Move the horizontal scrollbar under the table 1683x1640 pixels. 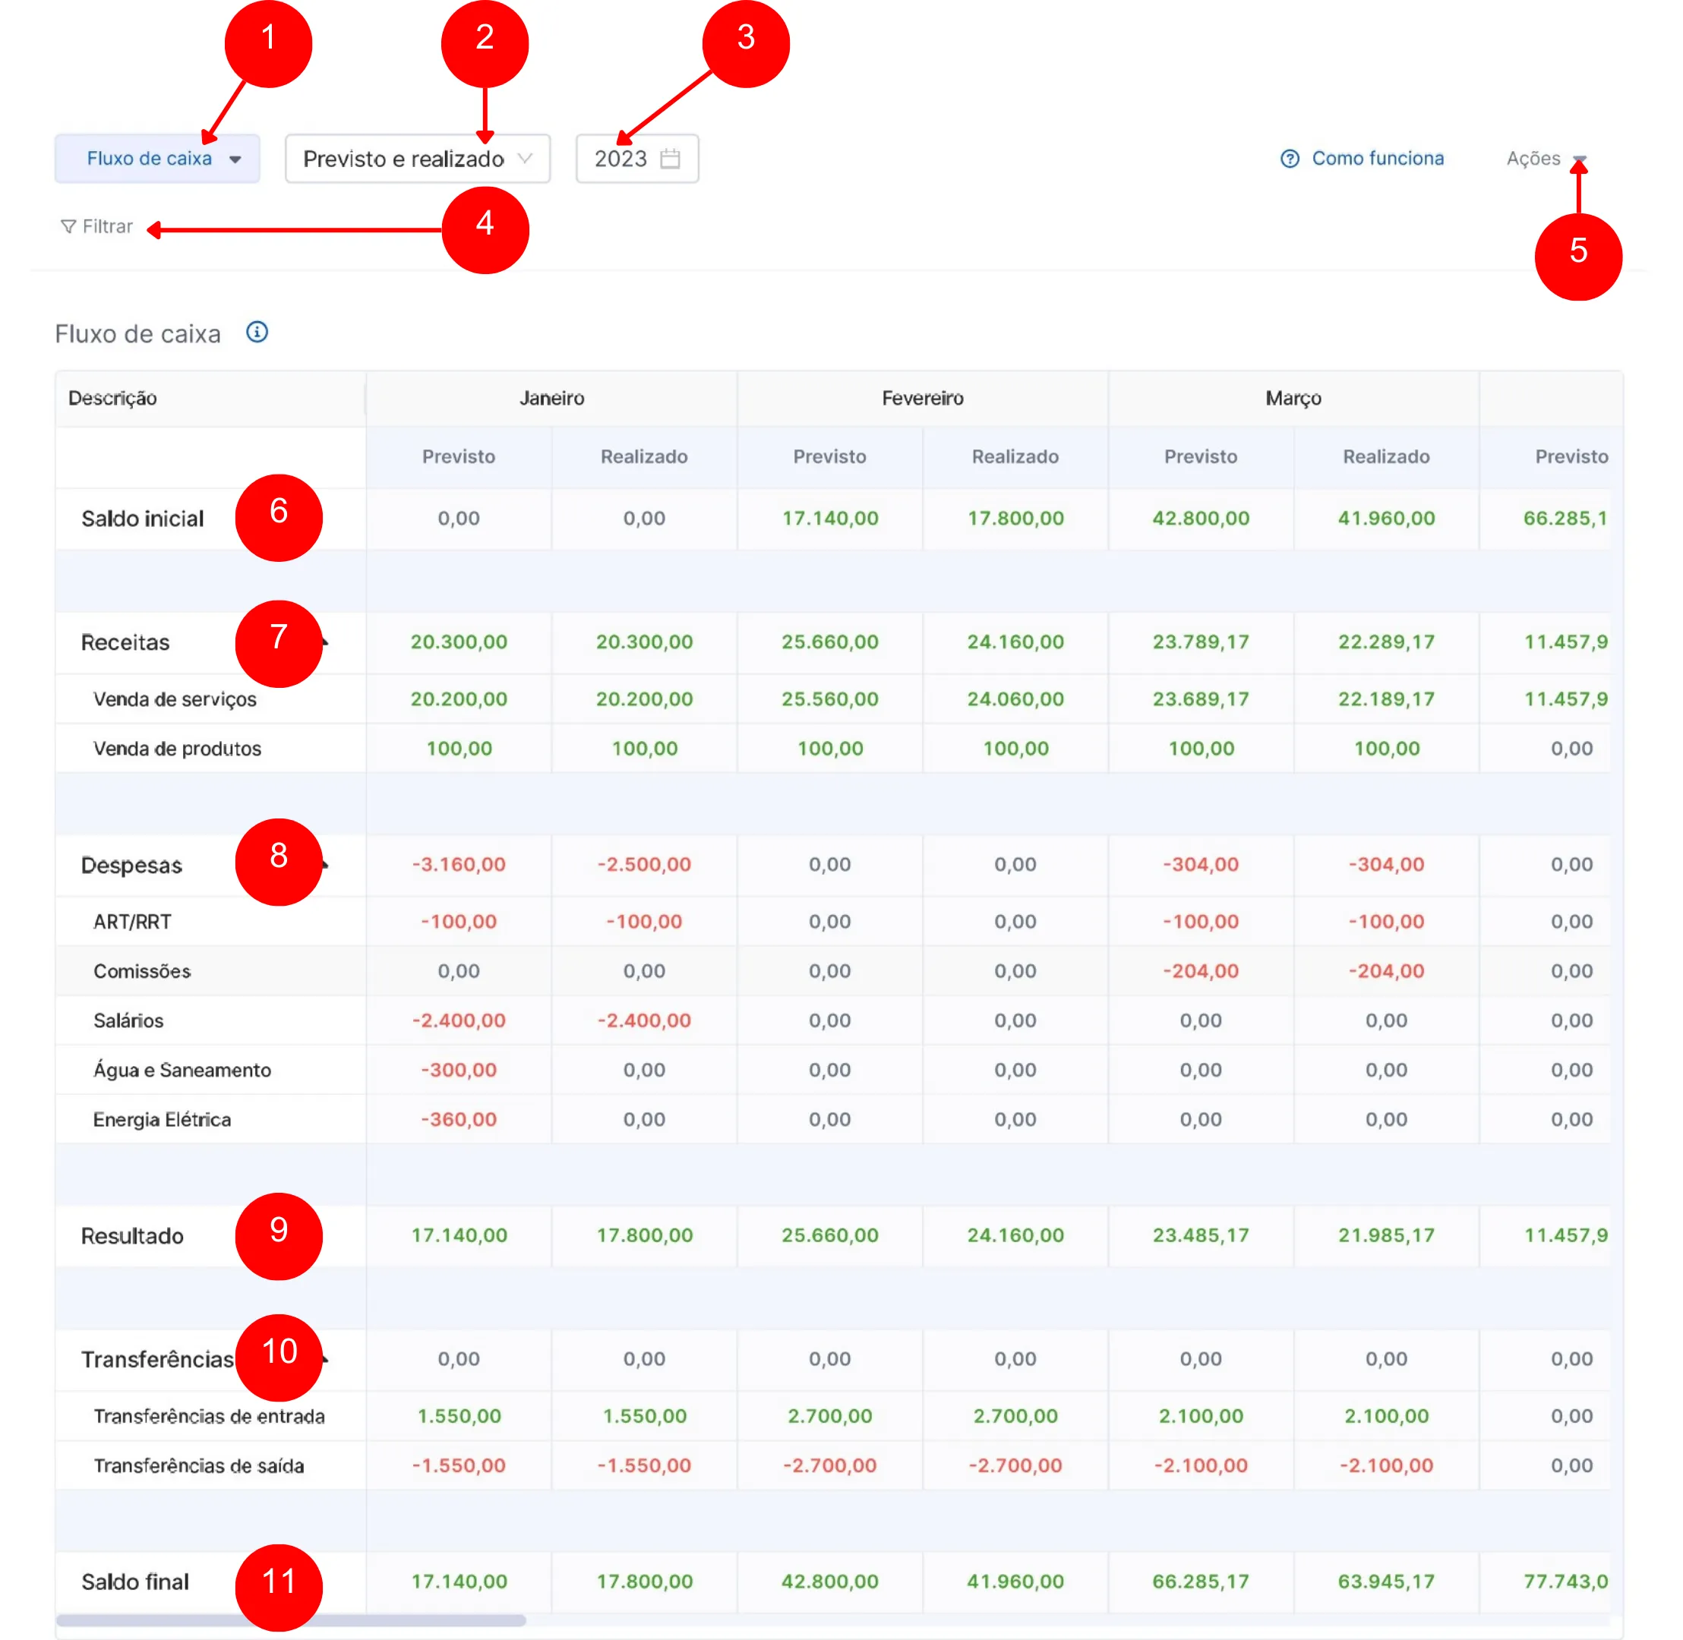click(292, 1620)
